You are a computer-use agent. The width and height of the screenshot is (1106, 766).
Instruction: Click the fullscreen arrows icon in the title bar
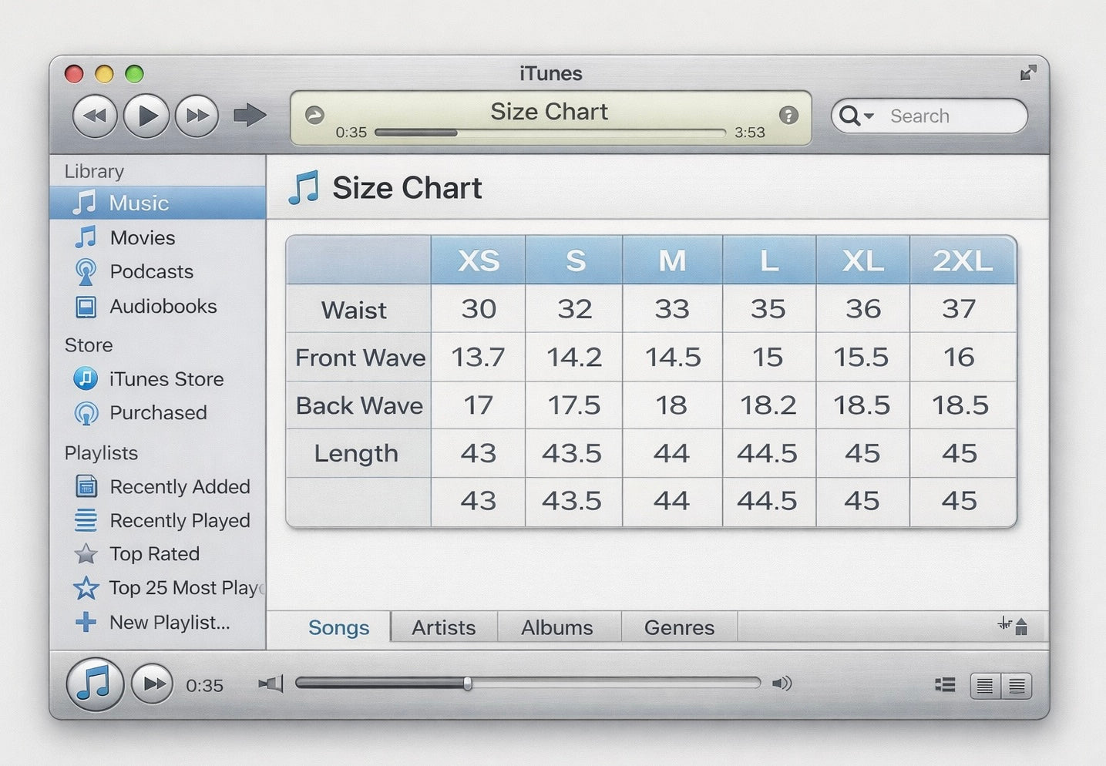tap(1028, 73)
